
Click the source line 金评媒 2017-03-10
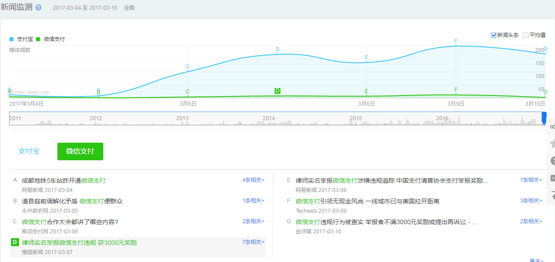tap(318, 232)
